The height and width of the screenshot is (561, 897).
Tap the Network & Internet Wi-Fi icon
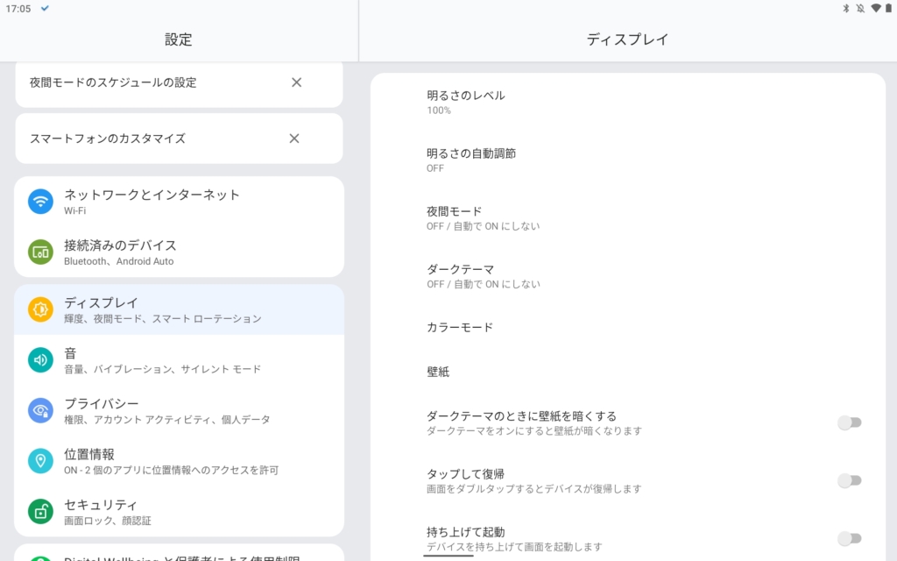point(40,202)
